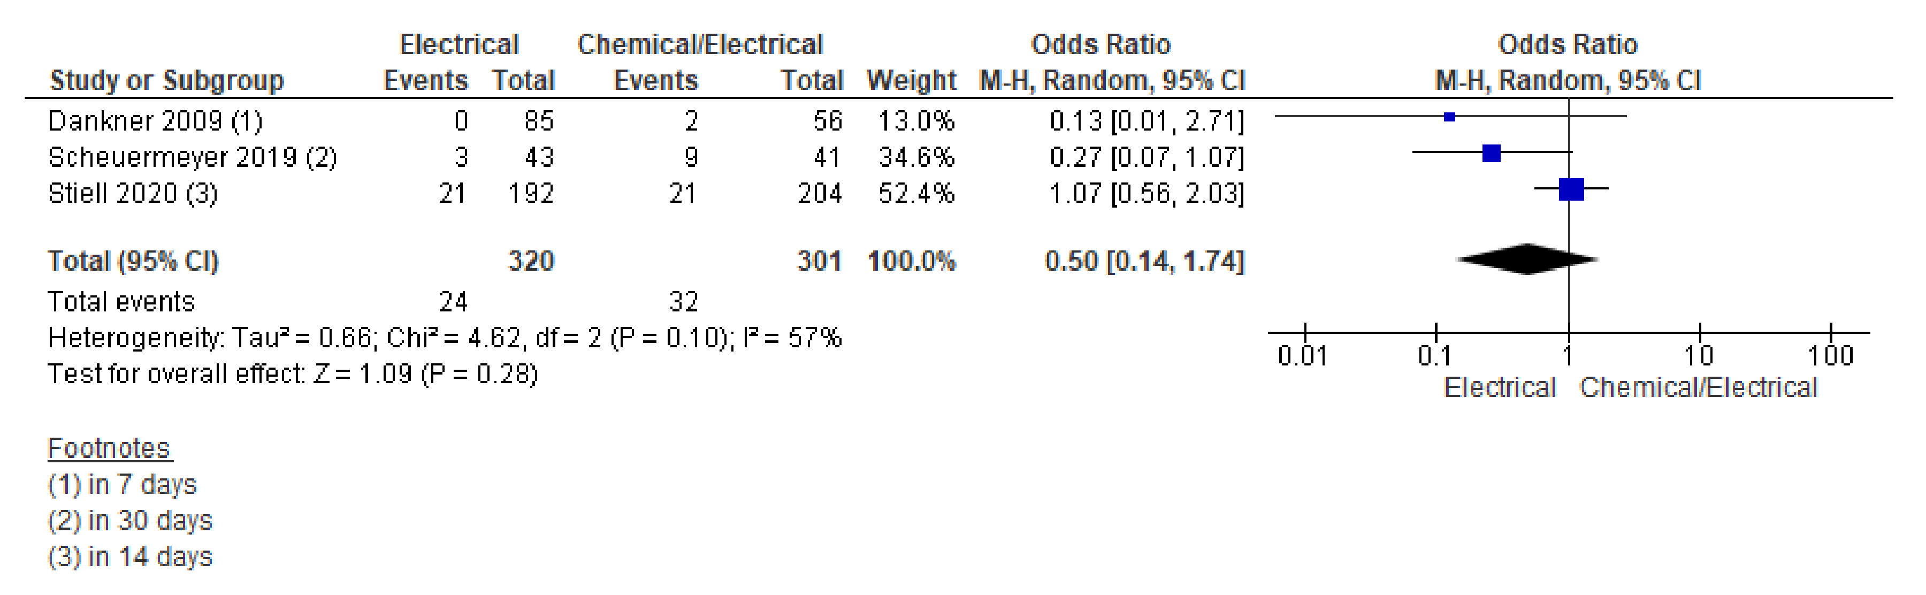Click the Stiell 2020 weight value 52.4%

(916, 194)
